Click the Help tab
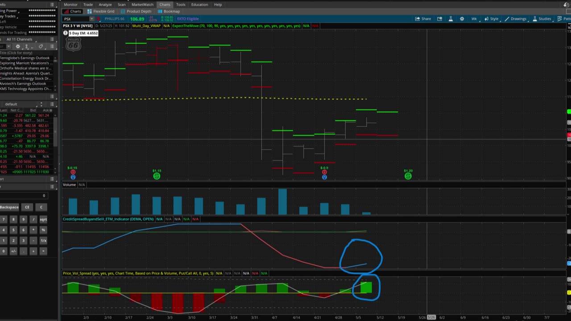Image resolution: width=571 pixels, height=321 pixels. [218, 4]
